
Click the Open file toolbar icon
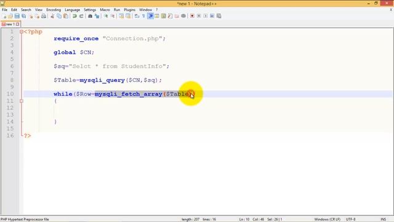point(10,16)
